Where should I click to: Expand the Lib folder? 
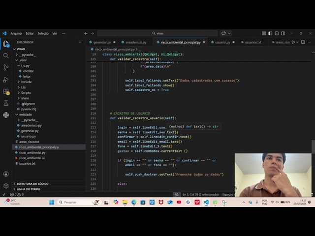[19, 88]
